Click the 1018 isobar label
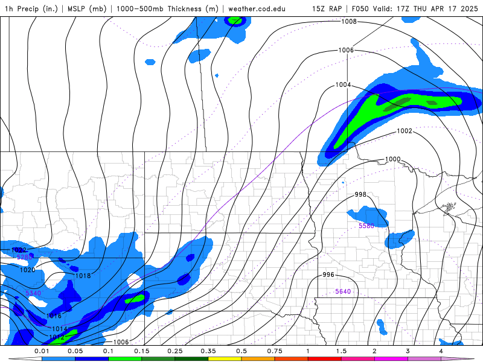 [83, 276]
